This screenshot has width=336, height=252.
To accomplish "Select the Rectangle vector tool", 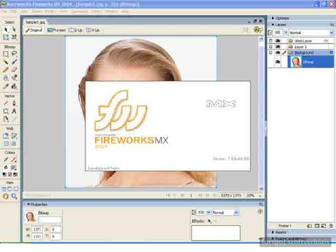I will point(6,111).
